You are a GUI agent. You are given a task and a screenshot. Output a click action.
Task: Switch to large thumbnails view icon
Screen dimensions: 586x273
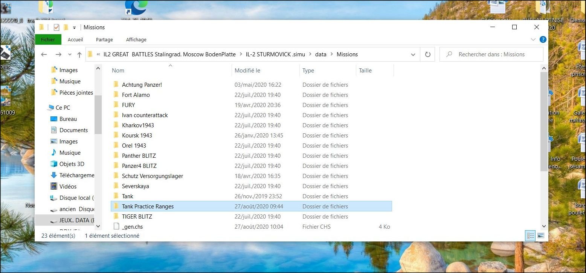pyautogui.click(x=541, y=236)
